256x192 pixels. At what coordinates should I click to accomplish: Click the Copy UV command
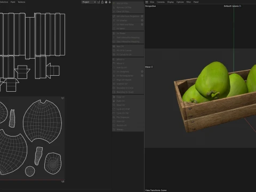128,97
